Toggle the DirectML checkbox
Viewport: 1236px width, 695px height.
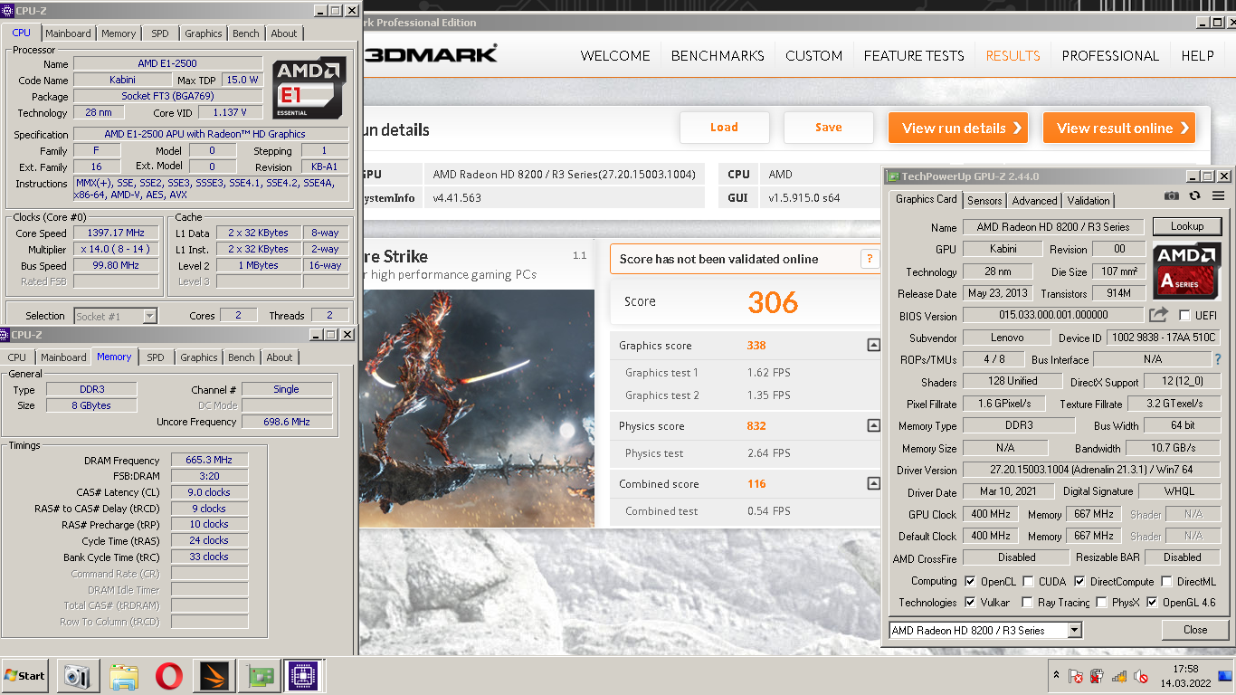coord(1167,581)
